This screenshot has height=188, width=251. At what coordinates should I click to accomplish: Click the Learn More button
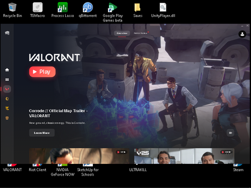coord(42,133)
